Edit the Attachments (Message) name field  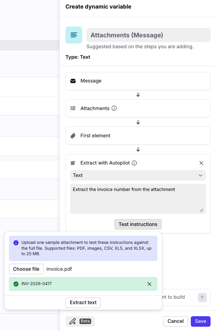pyautogui.click(x=149, y=35)
